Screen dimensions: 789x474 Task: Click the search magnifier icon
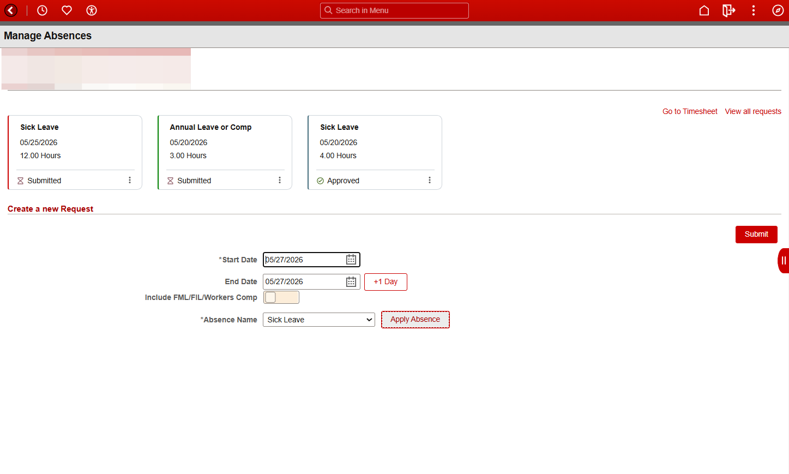[328, 10]
